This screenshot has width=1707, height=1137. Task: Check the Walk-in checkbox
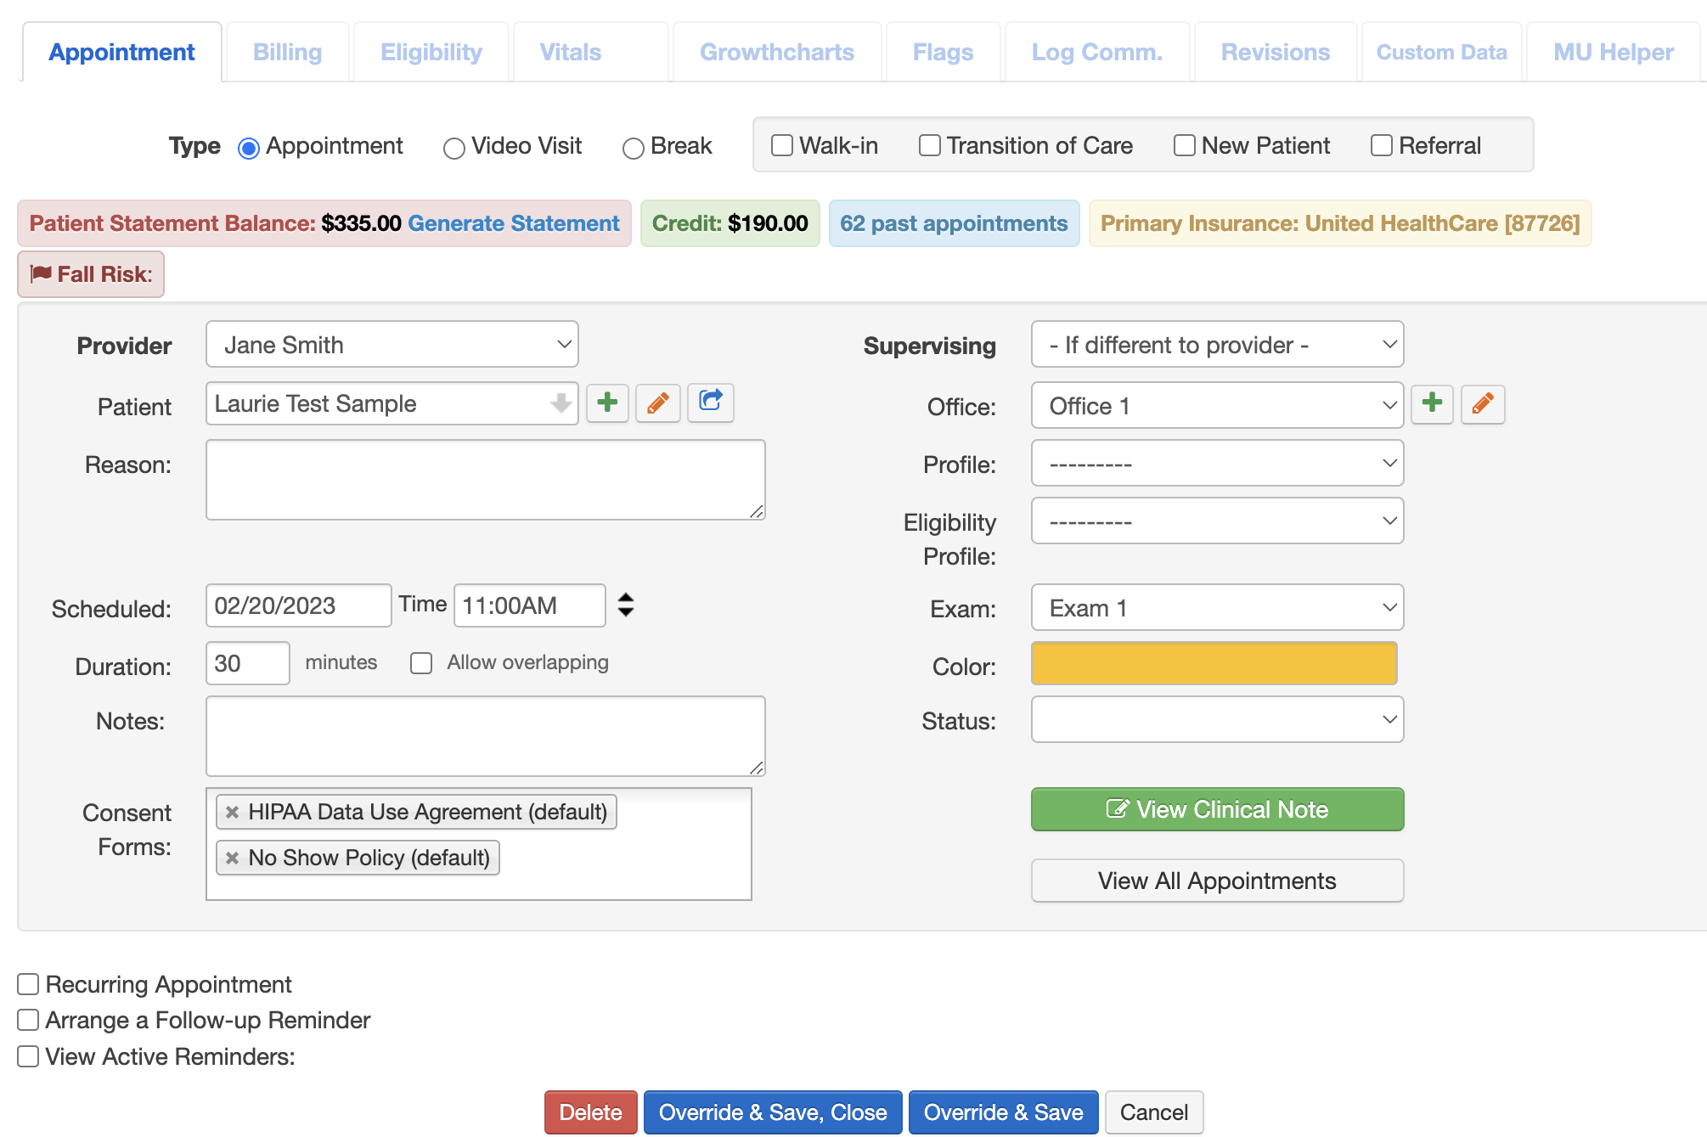[781, 145]
